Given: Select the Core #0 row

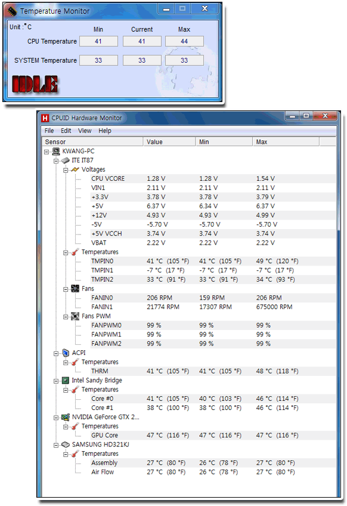Looking at the screenshot, I should (x=213, y=399).
